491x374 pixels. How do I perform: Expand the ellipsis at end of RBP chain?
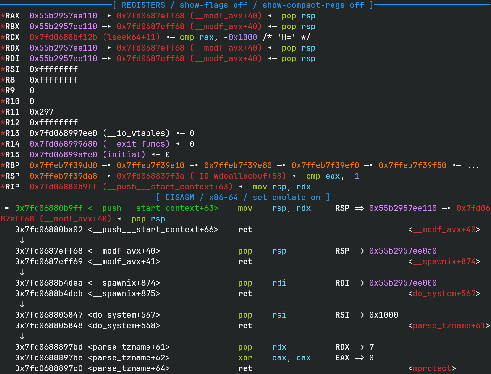coord(473,165)
